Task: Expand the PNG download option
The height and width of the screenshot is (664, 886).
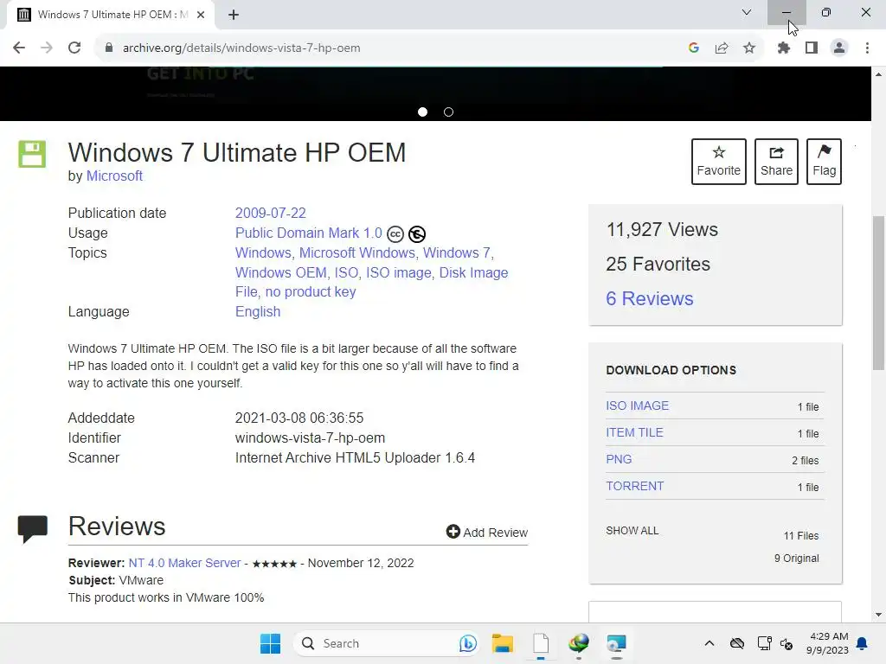Action: 619,460
